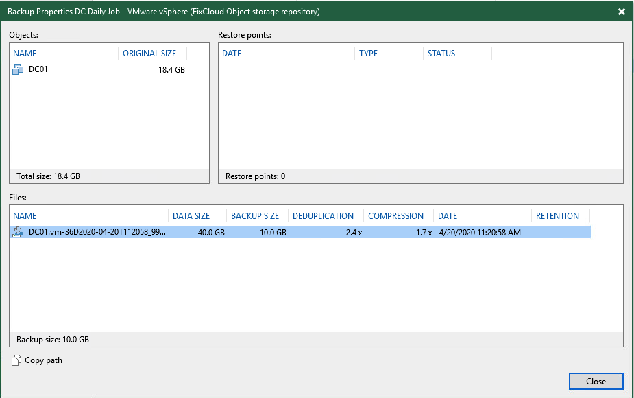
Task: Click the Backup size: 10.0 GB status text
Action: [53, 339]
